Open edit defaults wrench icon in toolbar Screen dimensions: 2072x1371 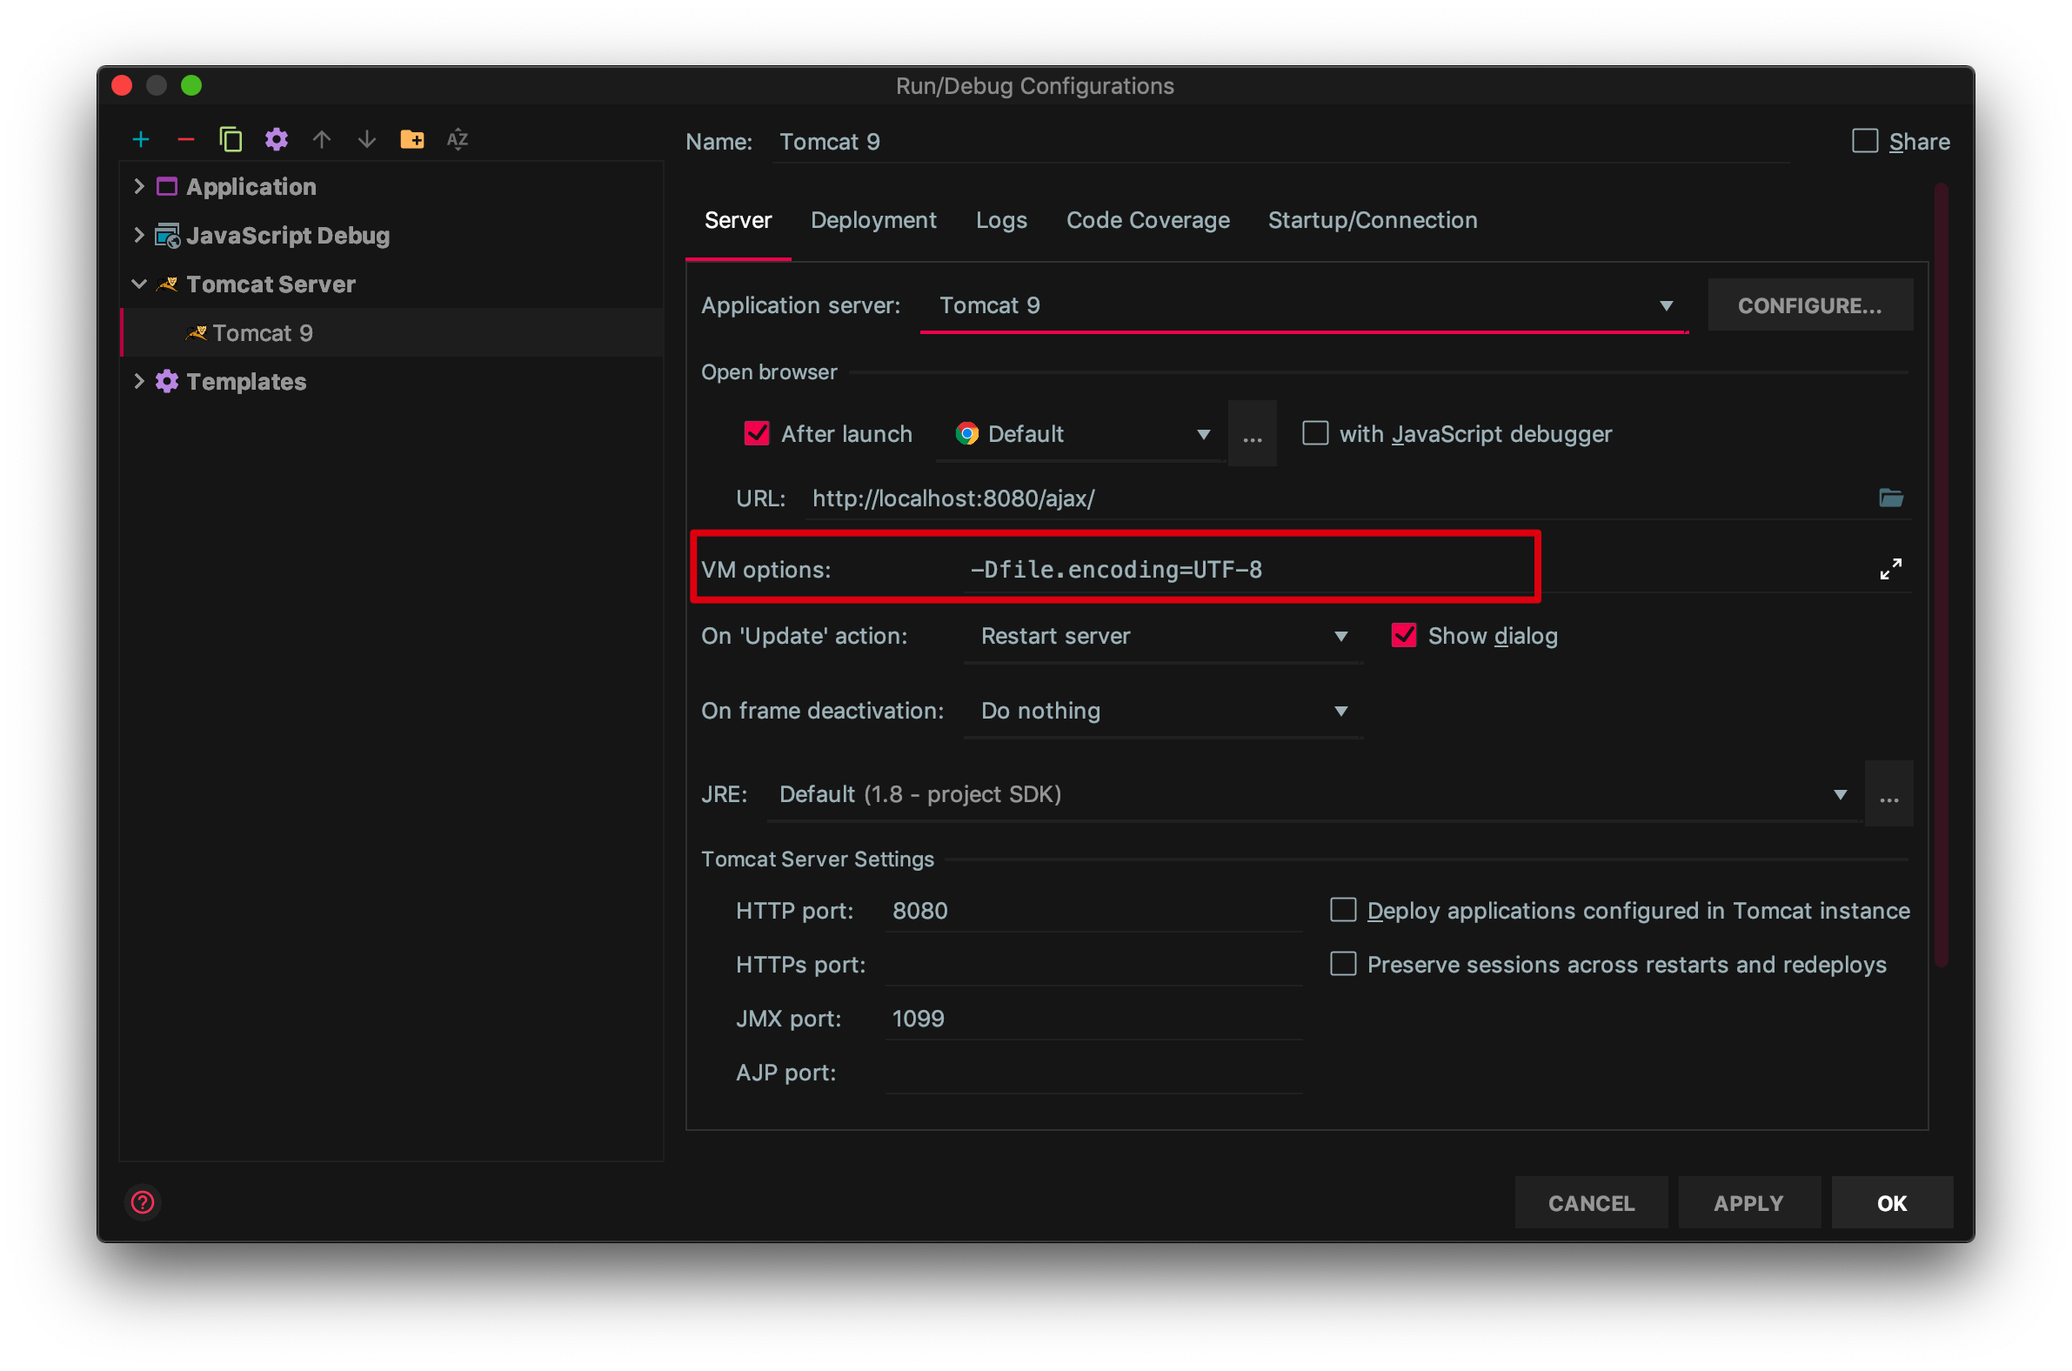tap(277, 140)
